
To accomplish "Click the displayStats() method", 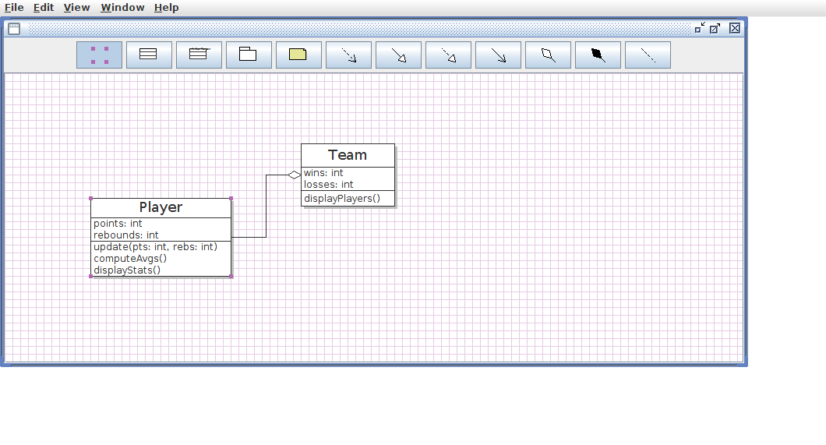I will 127,270.
